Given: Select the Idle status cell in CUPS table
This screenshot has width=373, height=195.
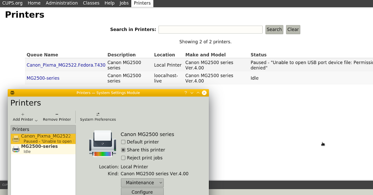Looking at the screenshot, I should click(255, 78).
